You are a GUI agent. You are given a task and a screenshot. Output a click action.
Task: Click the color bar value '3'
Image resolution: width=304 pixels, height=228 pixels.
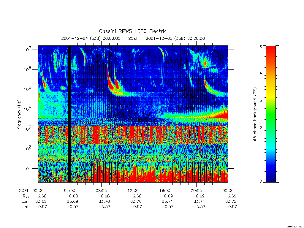click(x=261, y=100)
